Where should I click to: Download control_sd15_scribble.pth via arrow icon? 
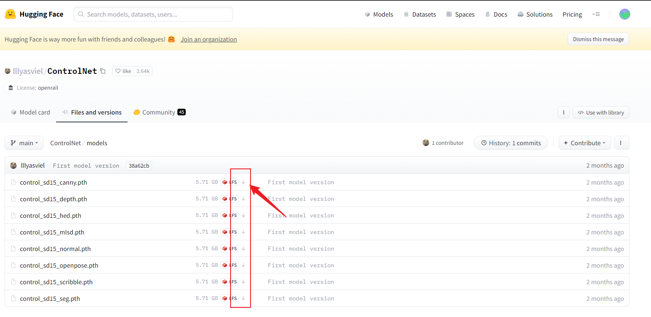[243, 282]
